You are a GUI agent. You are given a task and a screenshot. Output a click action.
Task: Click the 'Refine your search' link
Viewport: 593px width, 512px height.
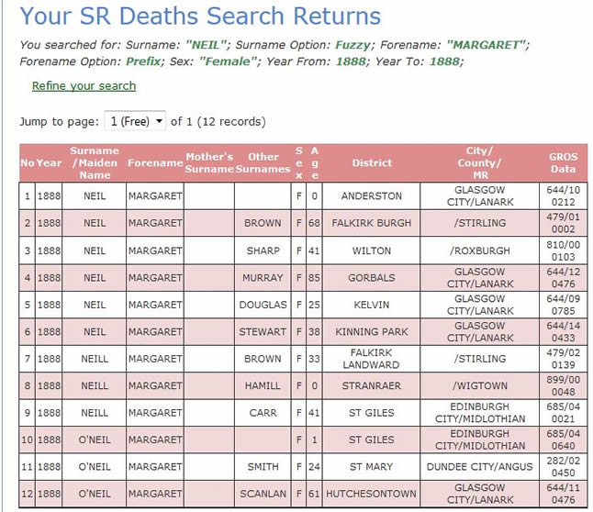(84, 86)
